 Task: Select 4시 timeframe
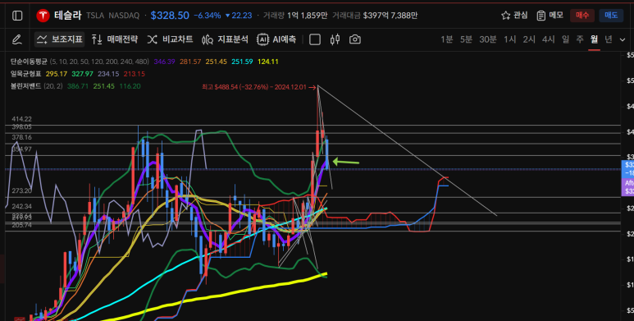click(x=549, y=39)
